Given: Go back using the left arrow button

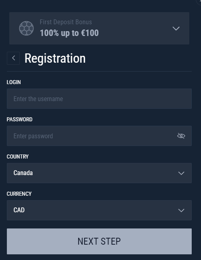Looking at the screenshot, I should tap(13, 58).
